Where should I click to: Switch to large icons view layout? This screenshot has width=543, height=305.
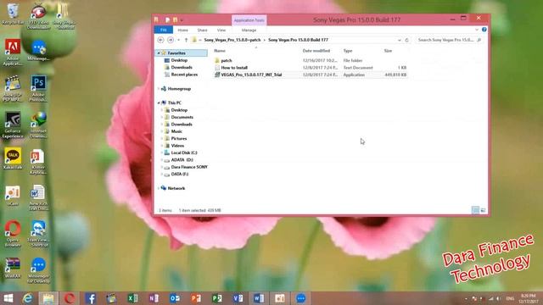483,210
